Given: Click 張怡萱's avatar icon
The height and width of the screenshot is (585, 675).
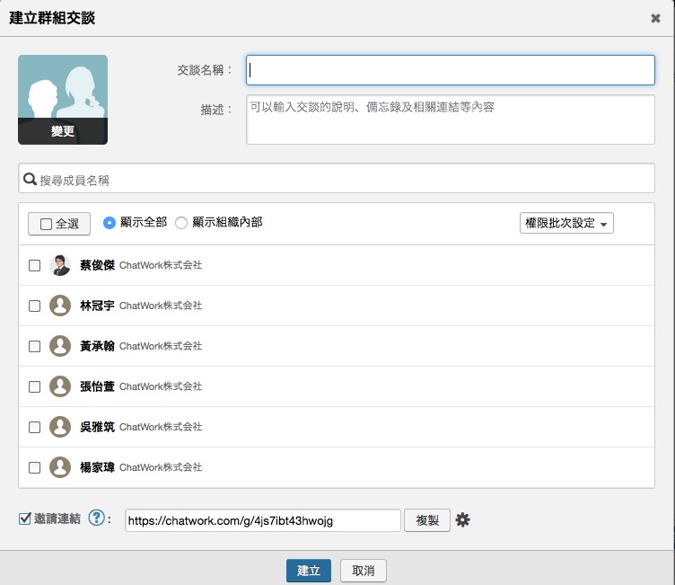Looking at the screenshot, I should pyautogui.click(x=60, y=386).
